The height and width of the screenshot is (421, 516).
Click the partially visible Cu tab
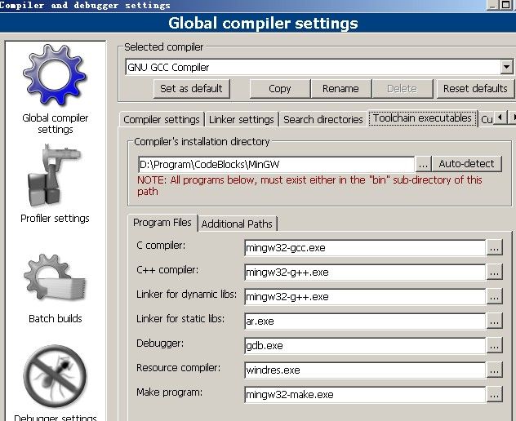point(487,119)
